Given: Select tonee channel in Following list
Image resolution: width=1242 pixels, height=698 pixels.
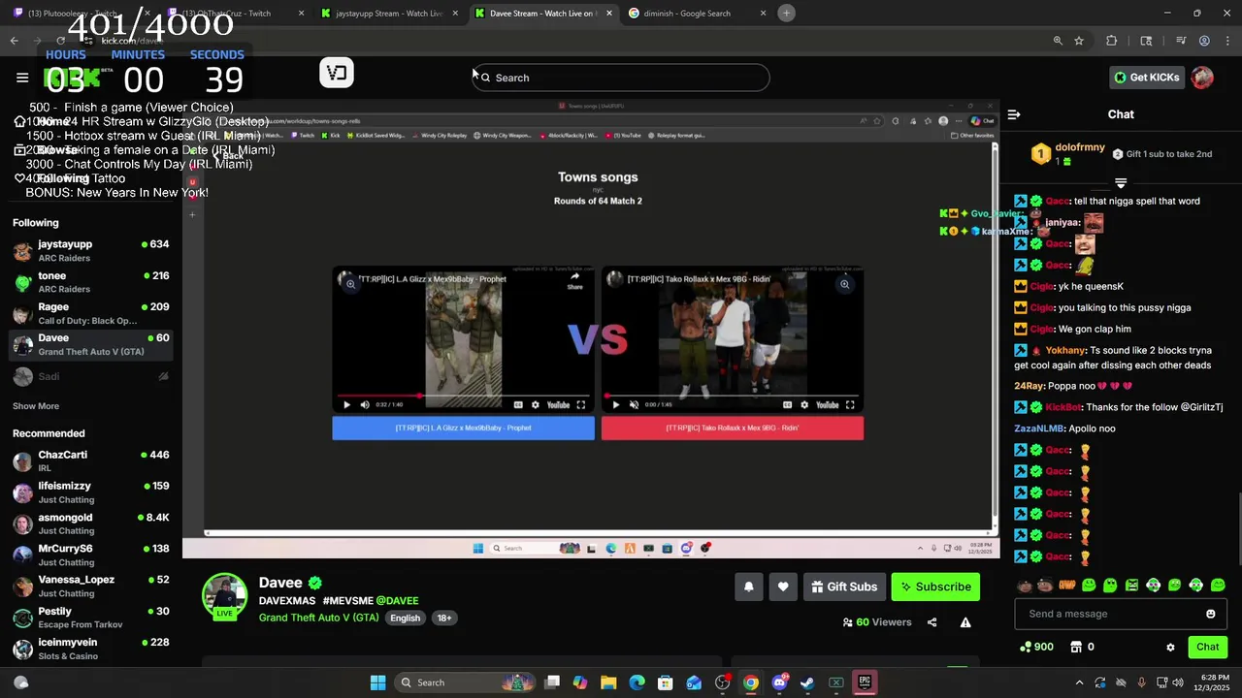Looking at the screenshot, I should click(x=90, y=282).
